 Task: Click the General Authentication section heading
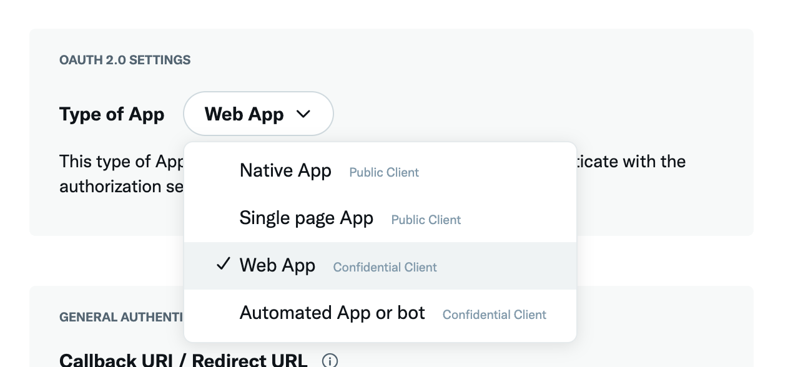click(x=121, y=317)
